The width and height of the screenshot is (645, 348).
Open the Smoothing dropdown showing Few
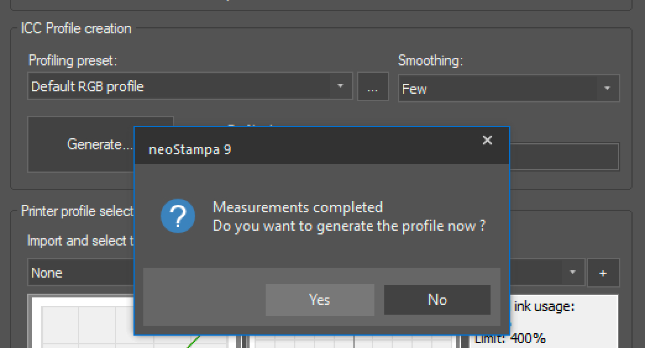pos(509,88)
